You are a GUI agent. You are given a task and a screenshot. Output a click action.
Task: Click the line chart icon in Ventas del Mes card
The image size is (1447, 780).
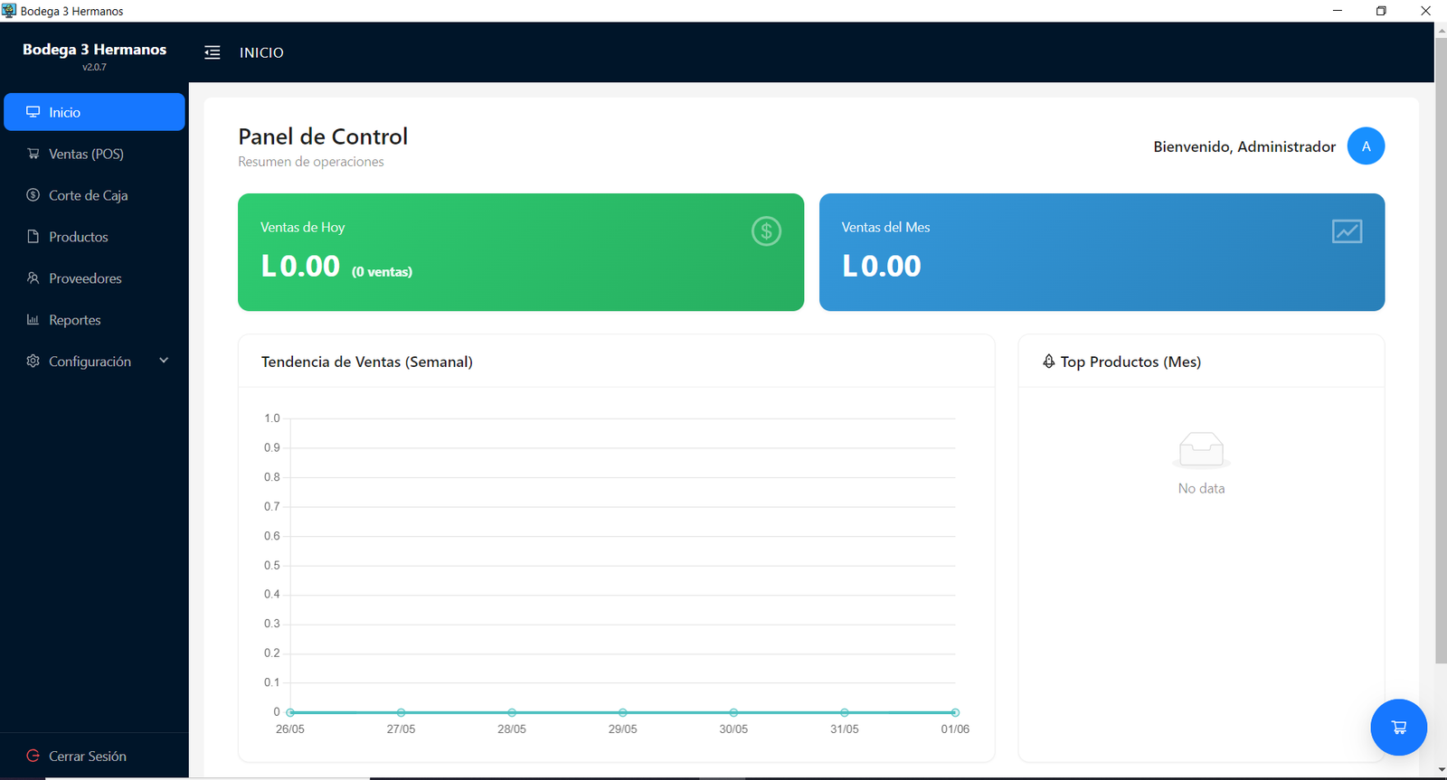1347,231
